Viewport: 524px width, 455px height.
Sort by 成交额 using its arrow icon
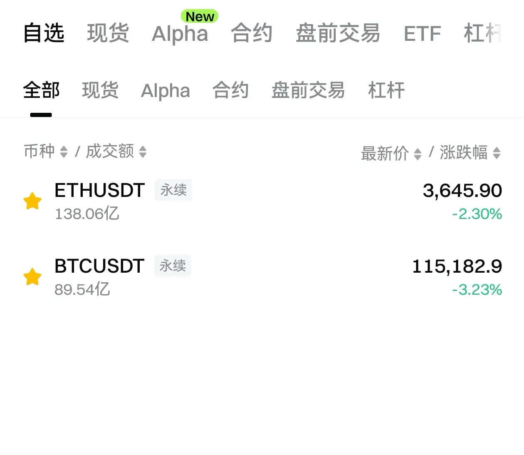[x=143, y=152]
